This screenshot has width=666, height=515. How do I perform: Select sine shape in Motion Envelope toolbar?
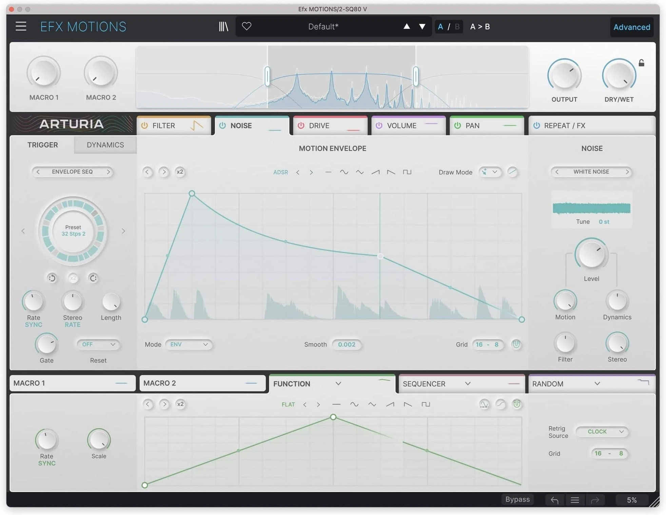tap(344, 172)
